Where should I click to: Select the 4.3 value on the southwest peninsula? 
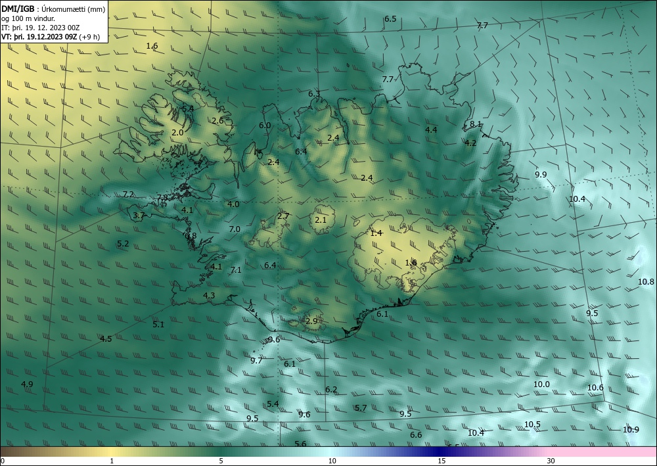[209, 296]
